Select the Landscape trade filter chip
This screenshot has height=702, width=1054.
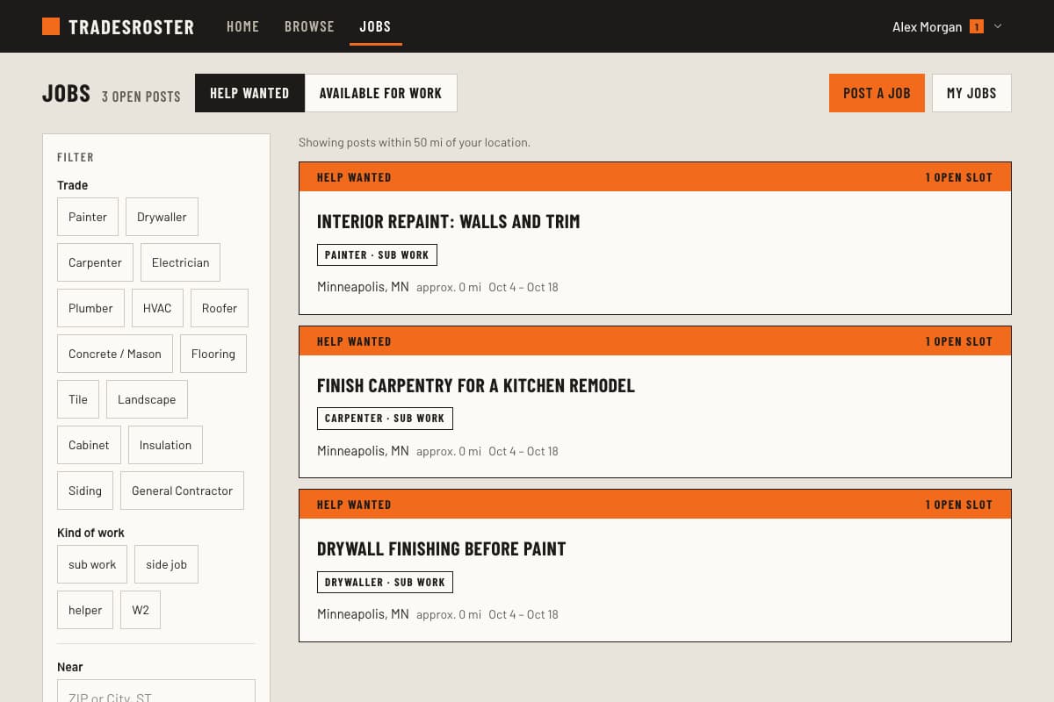tap(147, 399)
